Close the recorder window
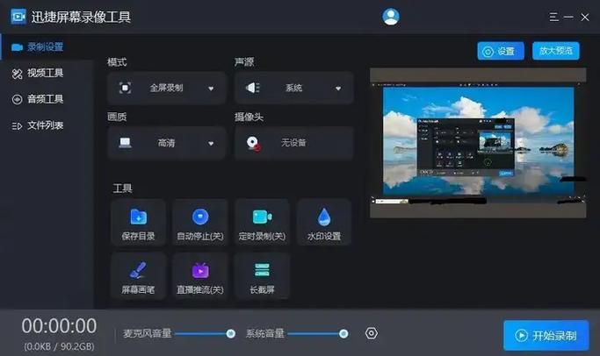The height and width of the screenshot is (356, 600). click(x=585, y=18)
